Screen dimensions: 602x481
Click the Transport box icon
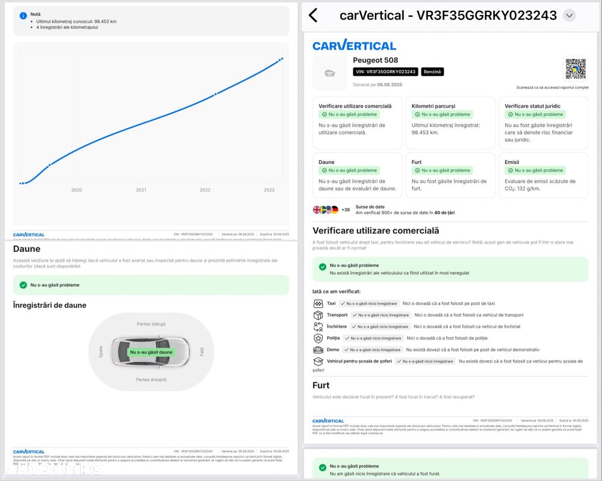pos(318,315)
